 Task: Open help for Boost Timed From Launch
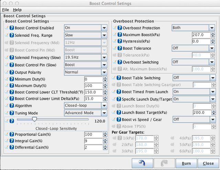click(x=119, y=92)
